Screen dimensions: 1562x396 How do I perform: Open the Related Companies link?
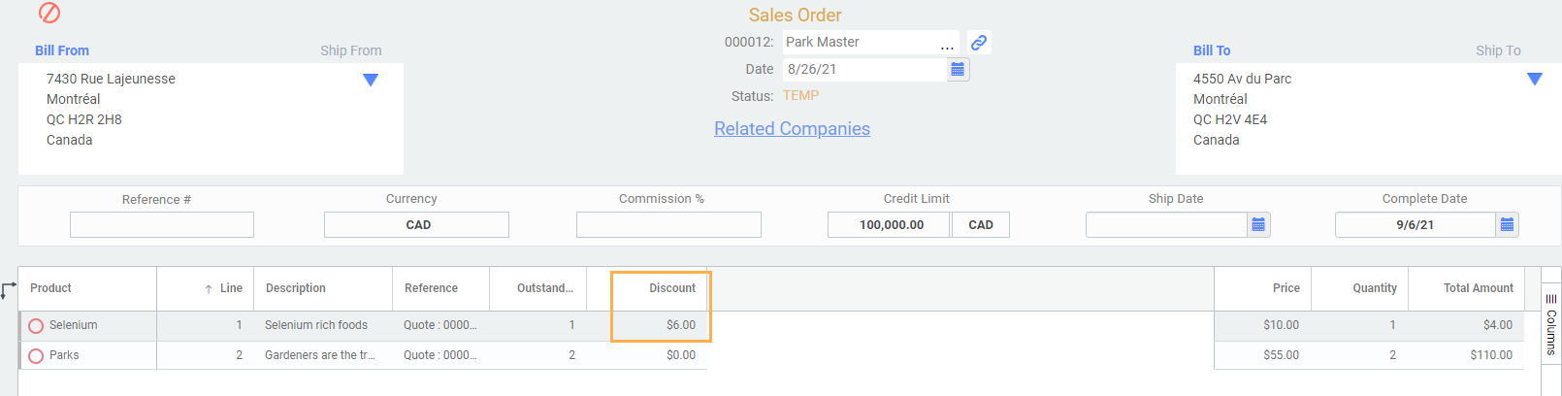tap(792, 129)
